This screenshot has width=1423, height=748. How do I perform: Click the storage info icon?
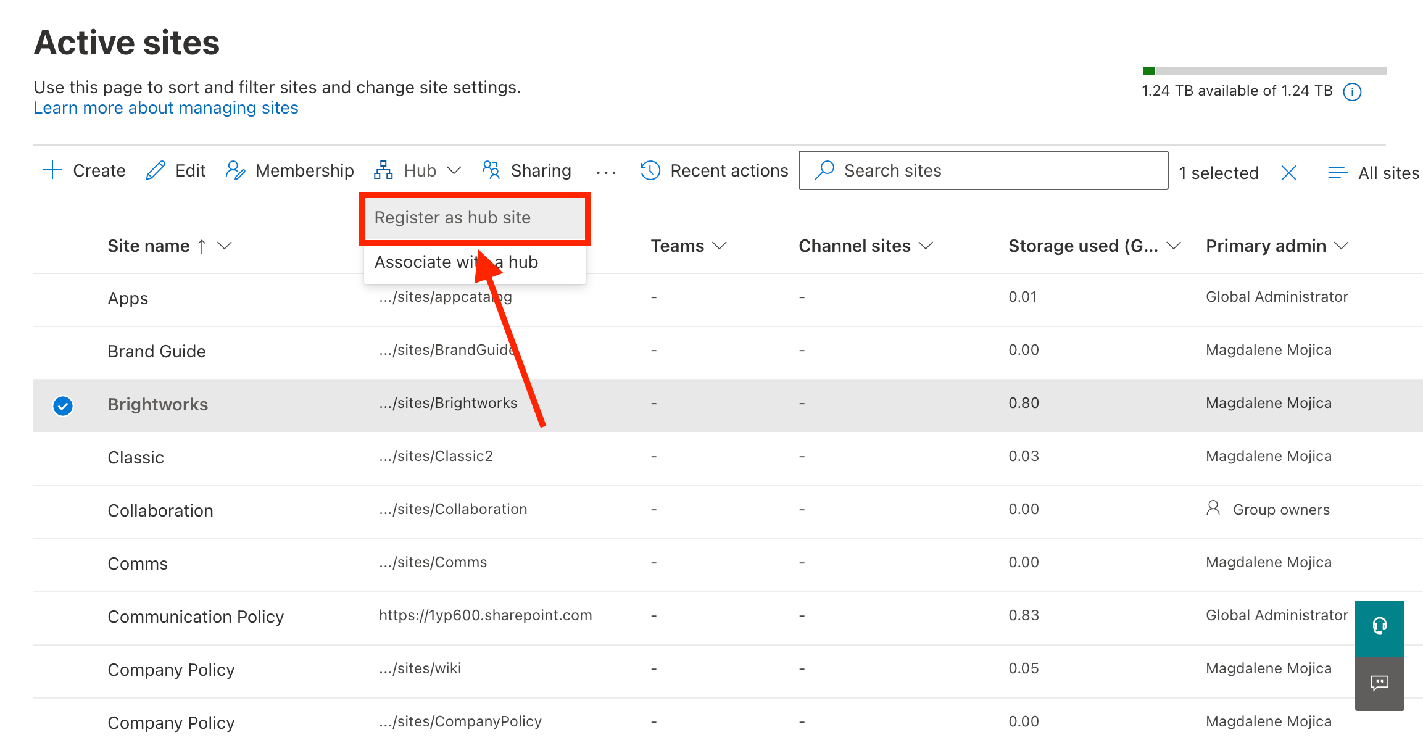pyautogui.click(x=1352, y=92)
